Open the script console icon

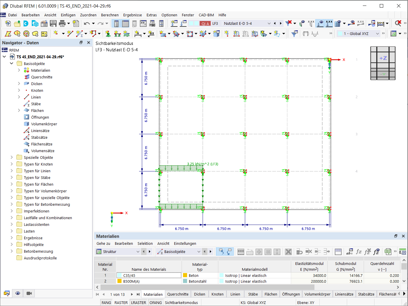(x=143, y=24)
